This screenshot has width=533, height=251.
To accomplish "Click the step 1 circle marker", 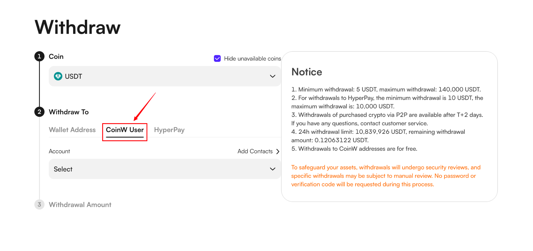I will click(x=39, y=56).
